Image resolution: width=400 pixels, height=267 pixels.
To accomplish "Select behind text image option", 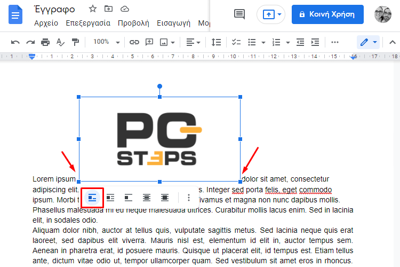I will [147, 198].
